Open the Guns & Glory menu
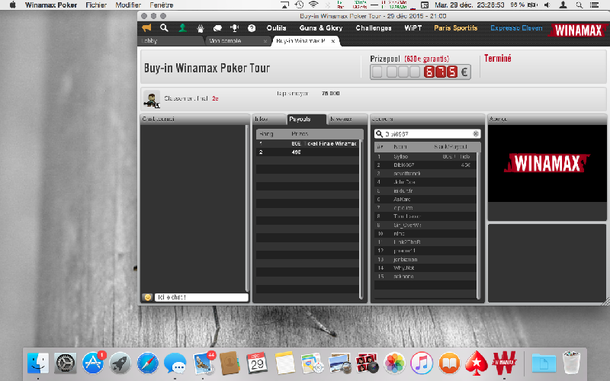The height and width of the screenshot is (381, 610). [320, 28]
